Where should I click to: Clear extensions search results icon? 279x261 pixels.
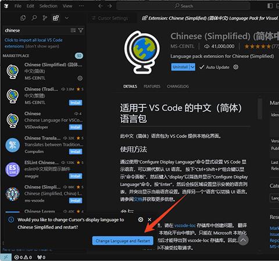73,30
